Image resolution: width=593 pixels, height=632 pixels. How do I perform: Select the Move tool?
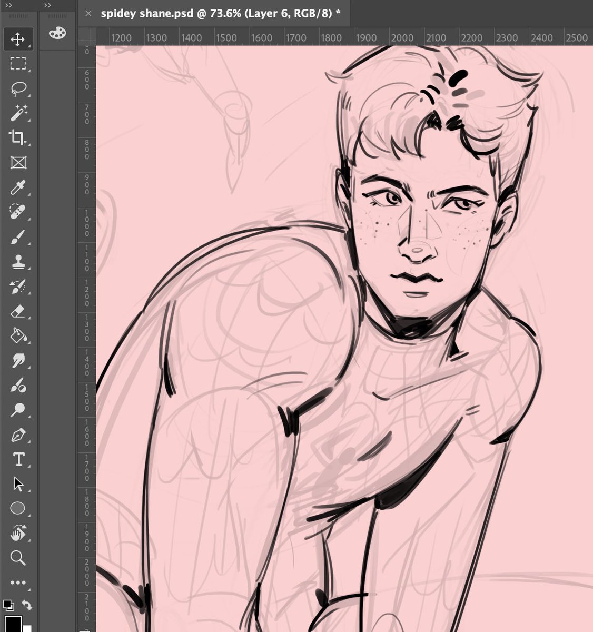18,39
